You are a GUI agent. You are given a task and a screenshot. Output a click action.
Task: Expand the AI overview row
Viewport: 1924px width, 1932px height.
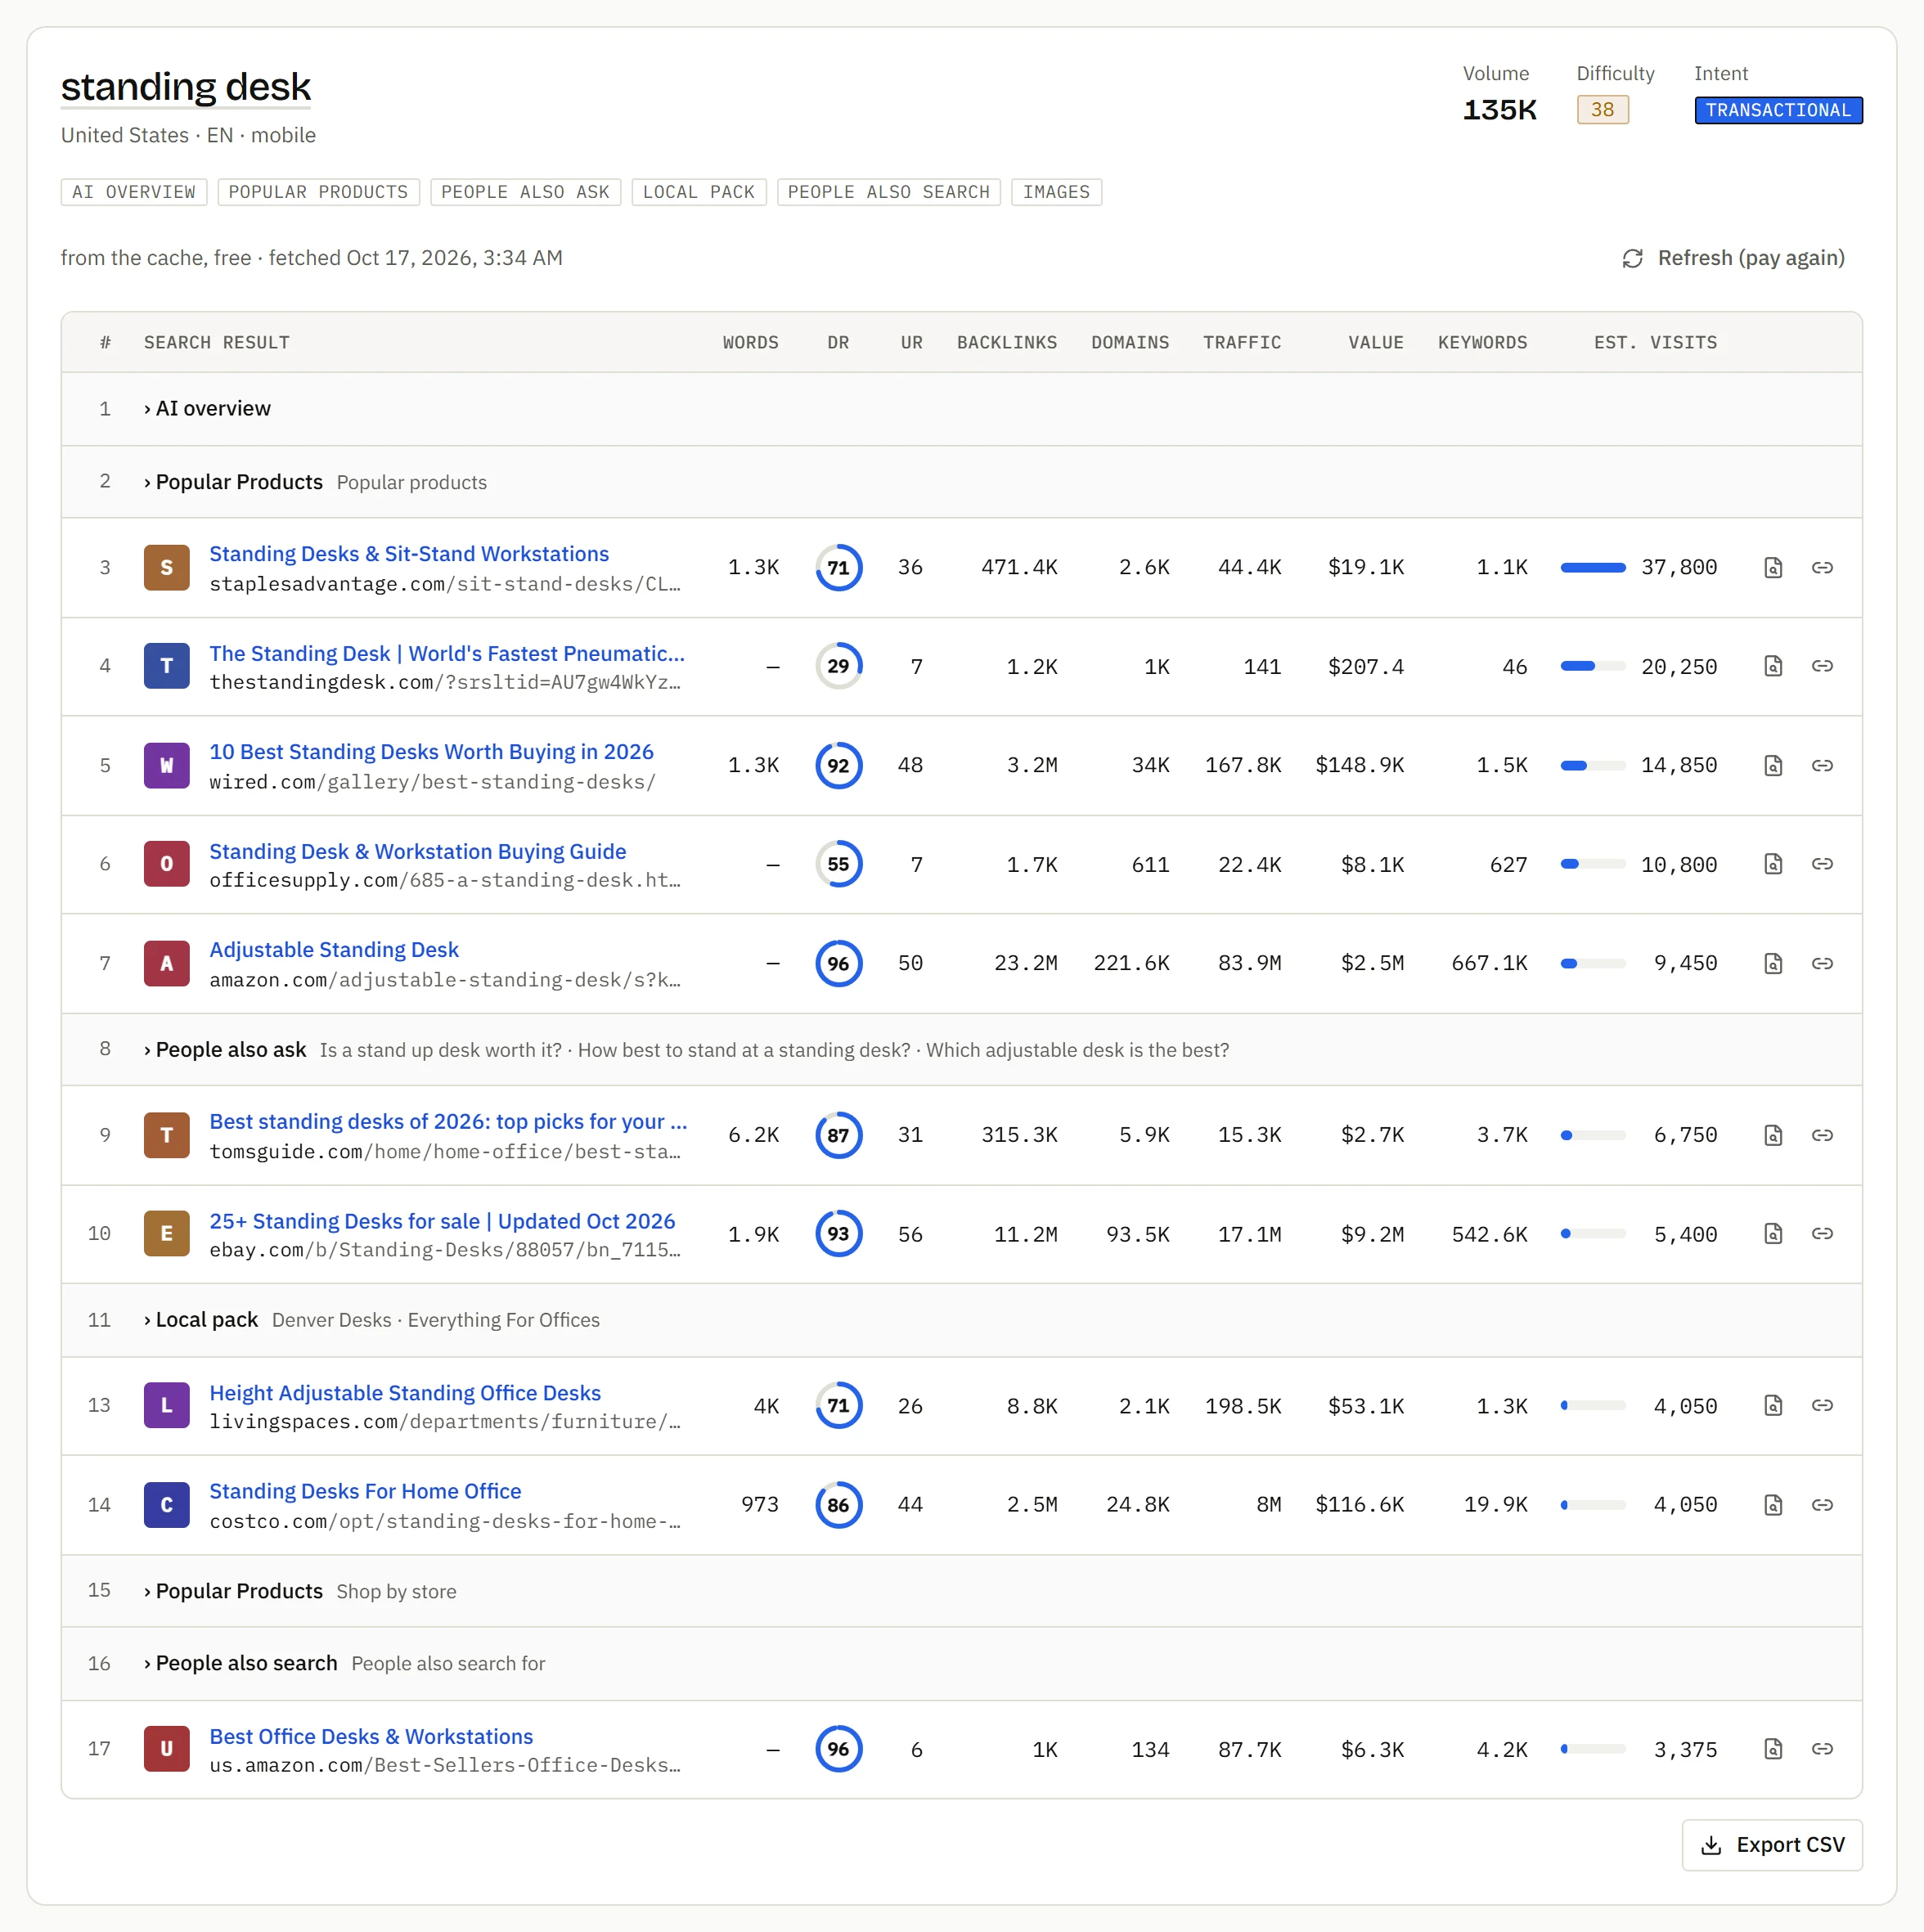(961, 409)
